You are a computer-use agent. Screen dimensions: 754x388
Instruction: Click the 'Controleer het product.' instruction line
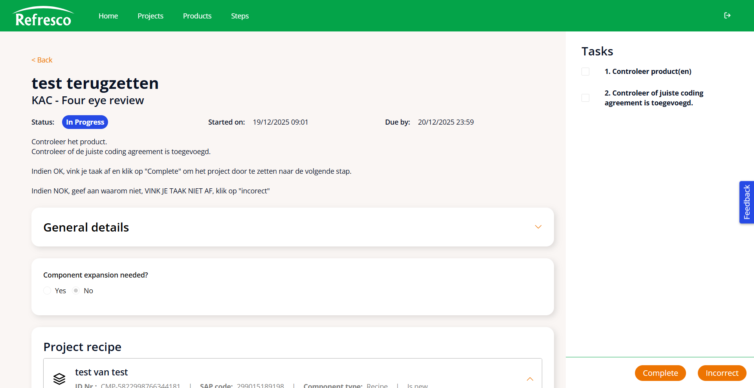69,142
